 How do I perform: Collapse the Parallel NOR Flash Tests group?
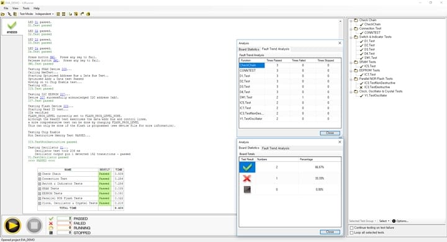[351, 79]
